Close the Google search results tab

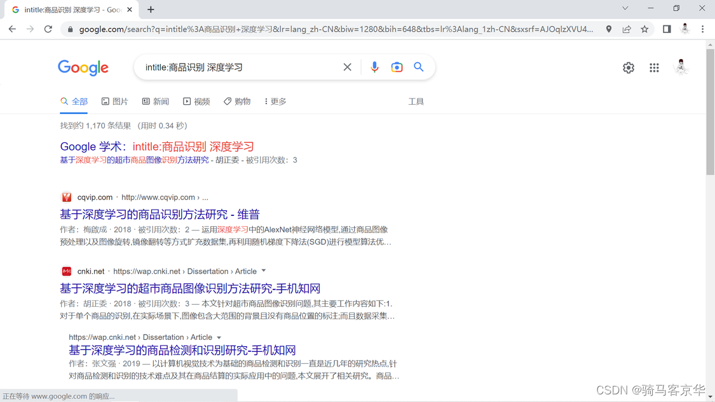coord(130,10)
